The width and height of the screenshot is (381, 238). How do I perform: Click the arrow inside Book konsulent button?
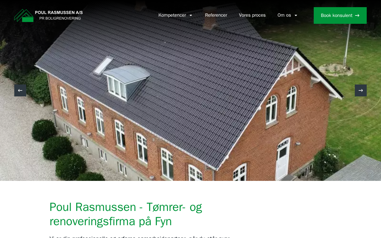pyautogui.click(x=357, y=15)
